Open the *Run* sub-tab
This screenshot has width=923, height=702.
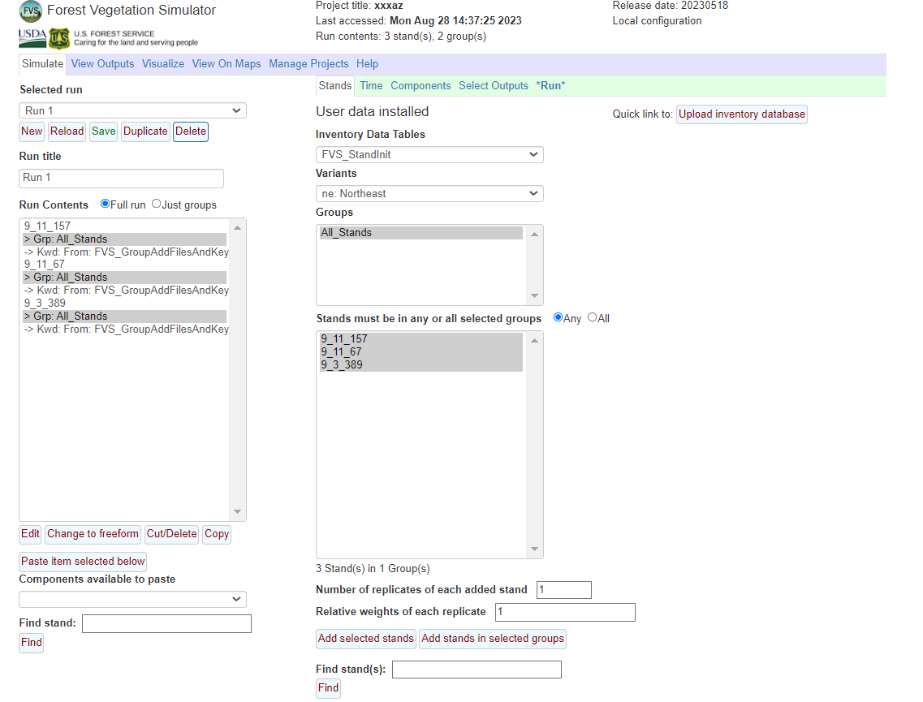(x=550, y=85)
